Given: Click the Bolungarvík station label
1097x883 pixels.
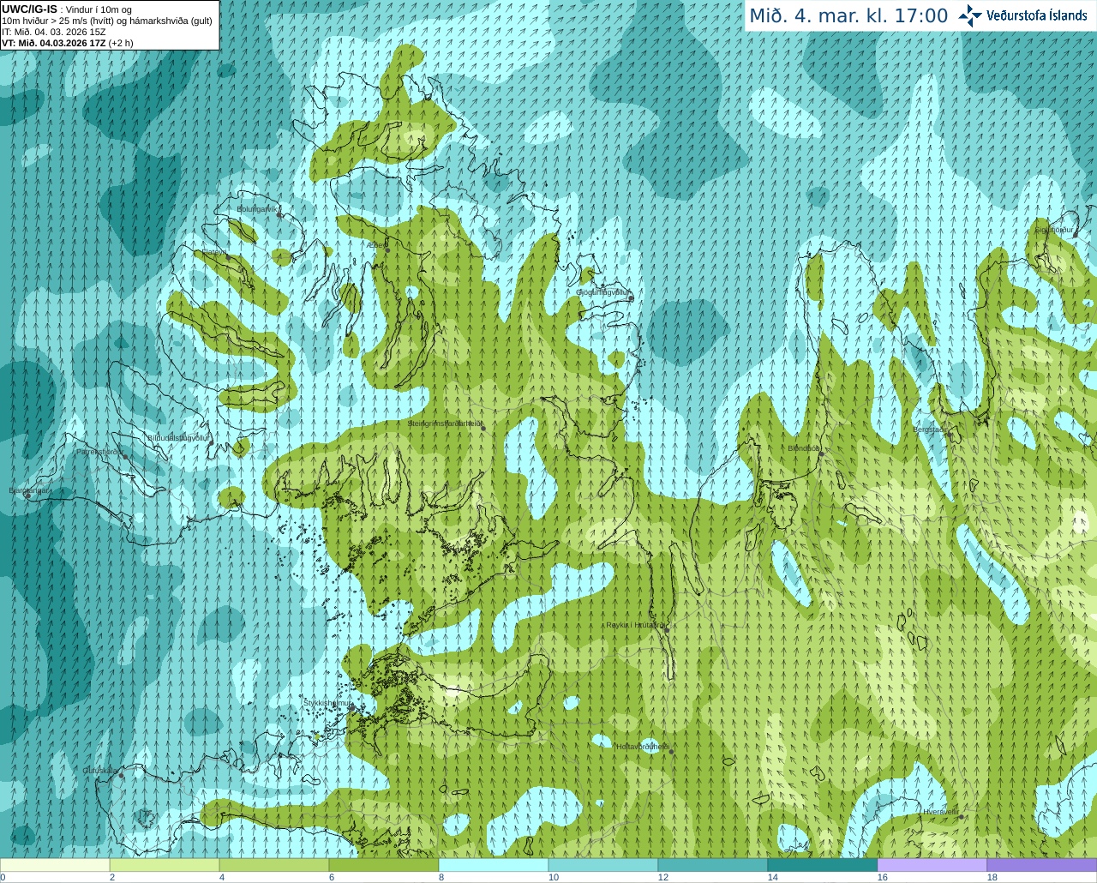Looking at the screenshot, I should (x=256, y=208).
